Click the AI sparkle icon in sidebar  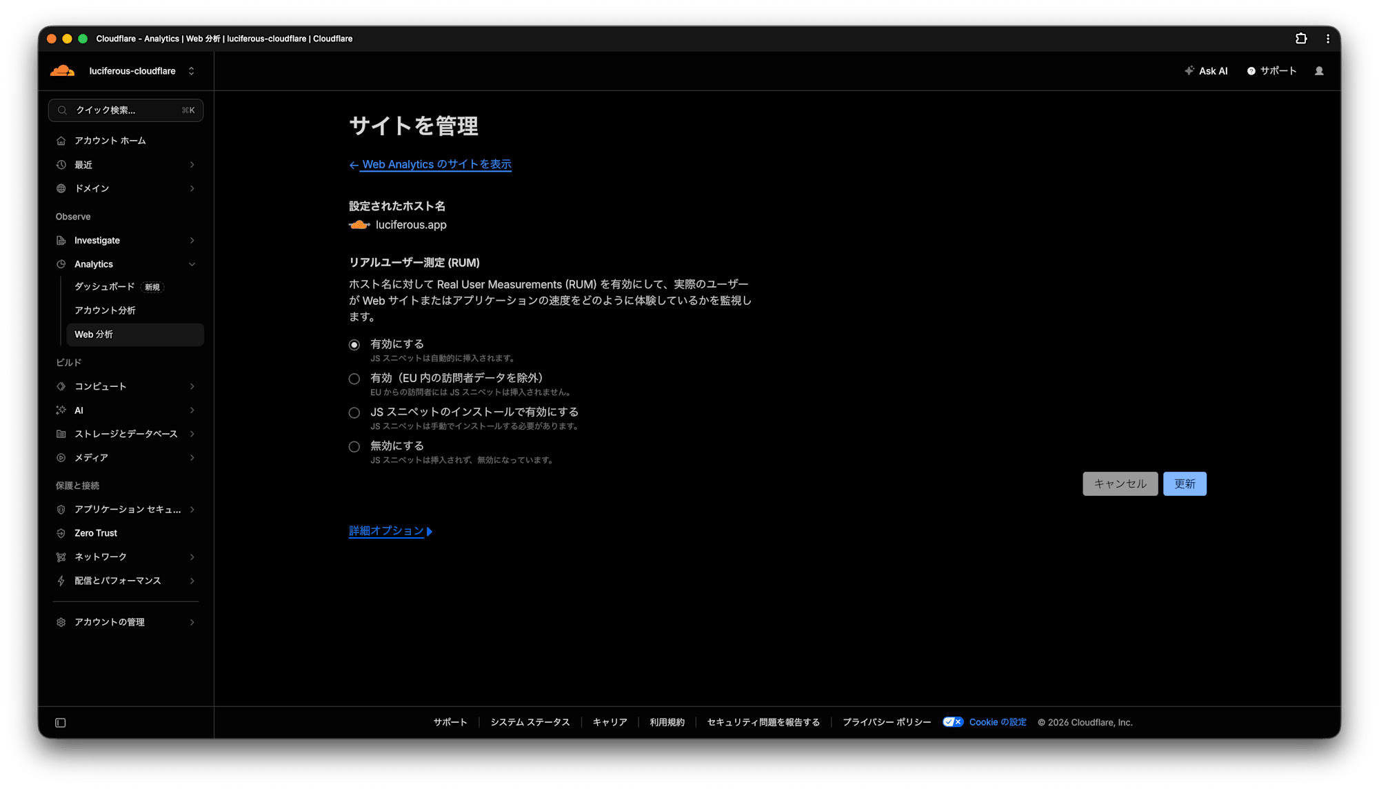pos(61,410)
